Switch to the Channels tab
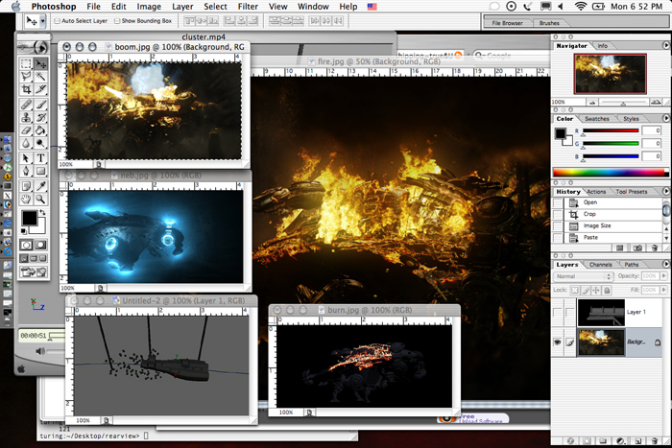Image resolution: width=672 pixels, height=448 pixels. point(600,264)
